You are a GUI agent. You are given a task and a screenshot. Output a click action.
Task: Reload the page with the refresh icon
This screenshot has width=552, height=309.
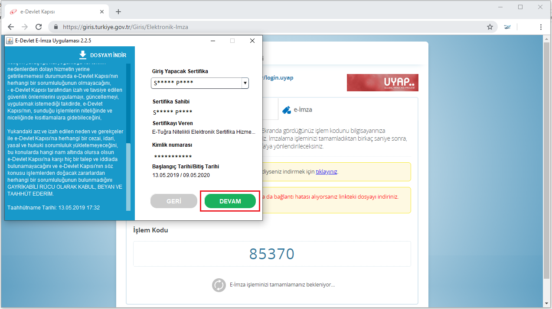point(39,27)
